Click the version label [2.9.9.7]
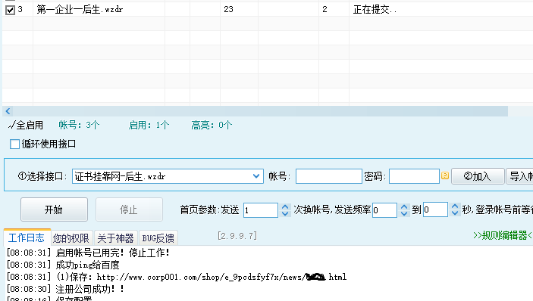This screenshot has width=533, height=301. [x=237, y=235]
